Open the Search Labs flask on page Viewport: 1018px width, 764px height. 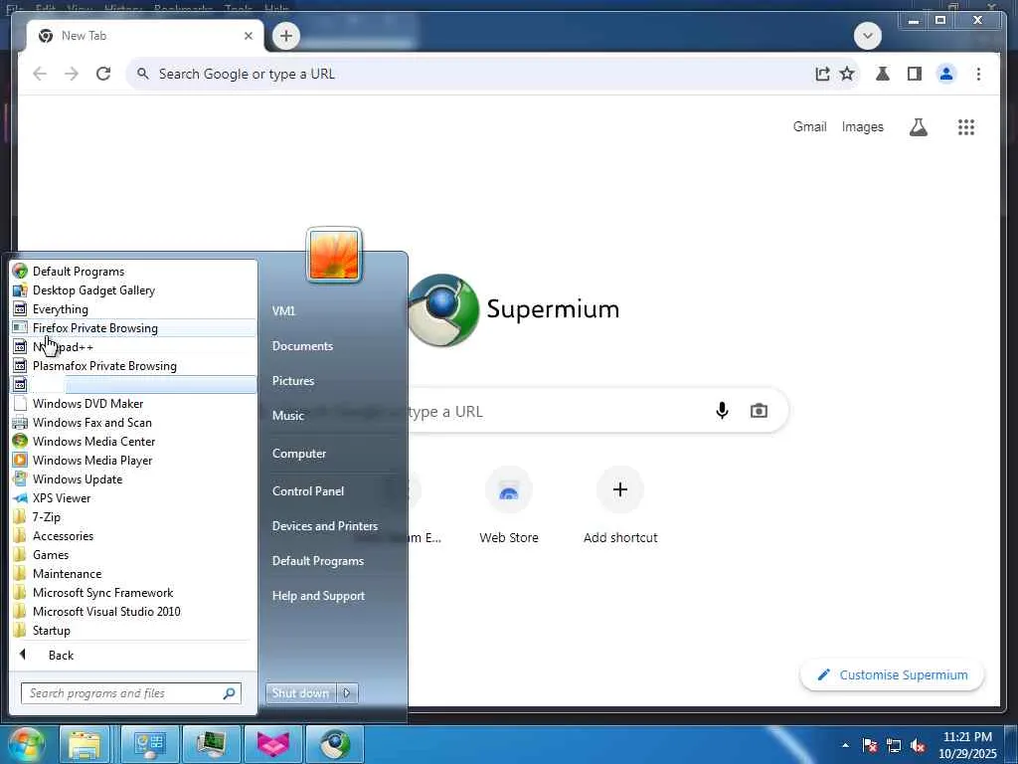tap(918, 127)
